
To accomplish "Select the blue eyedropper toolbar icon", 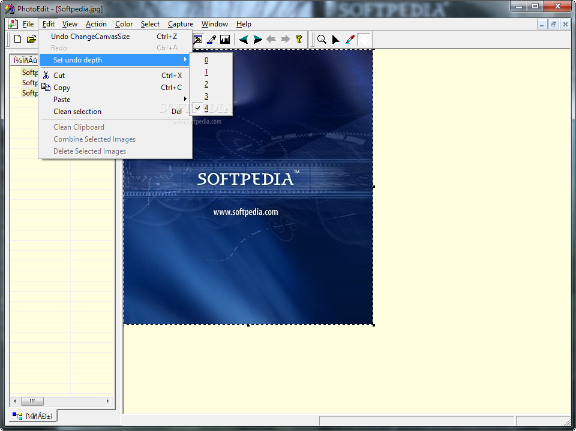I will tap(211, 39).
